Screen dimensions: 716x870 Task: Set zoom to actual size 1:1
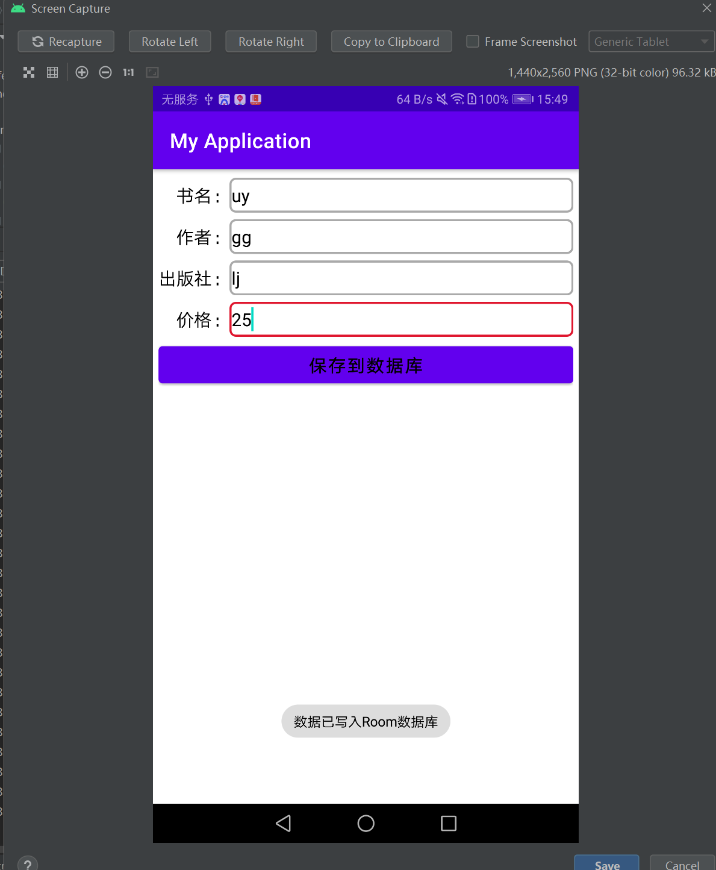pos(128,72)
